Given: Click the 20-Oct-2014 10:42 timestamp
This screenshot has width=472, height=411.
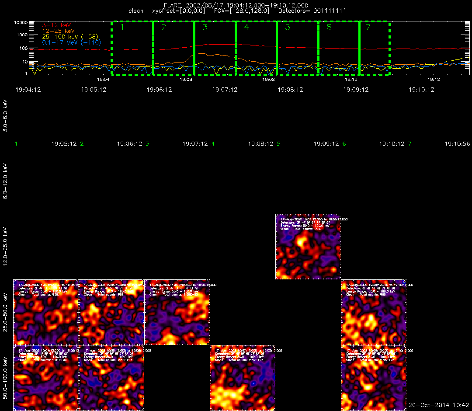Looking at the screenshot, I should [x=439, y=405].
